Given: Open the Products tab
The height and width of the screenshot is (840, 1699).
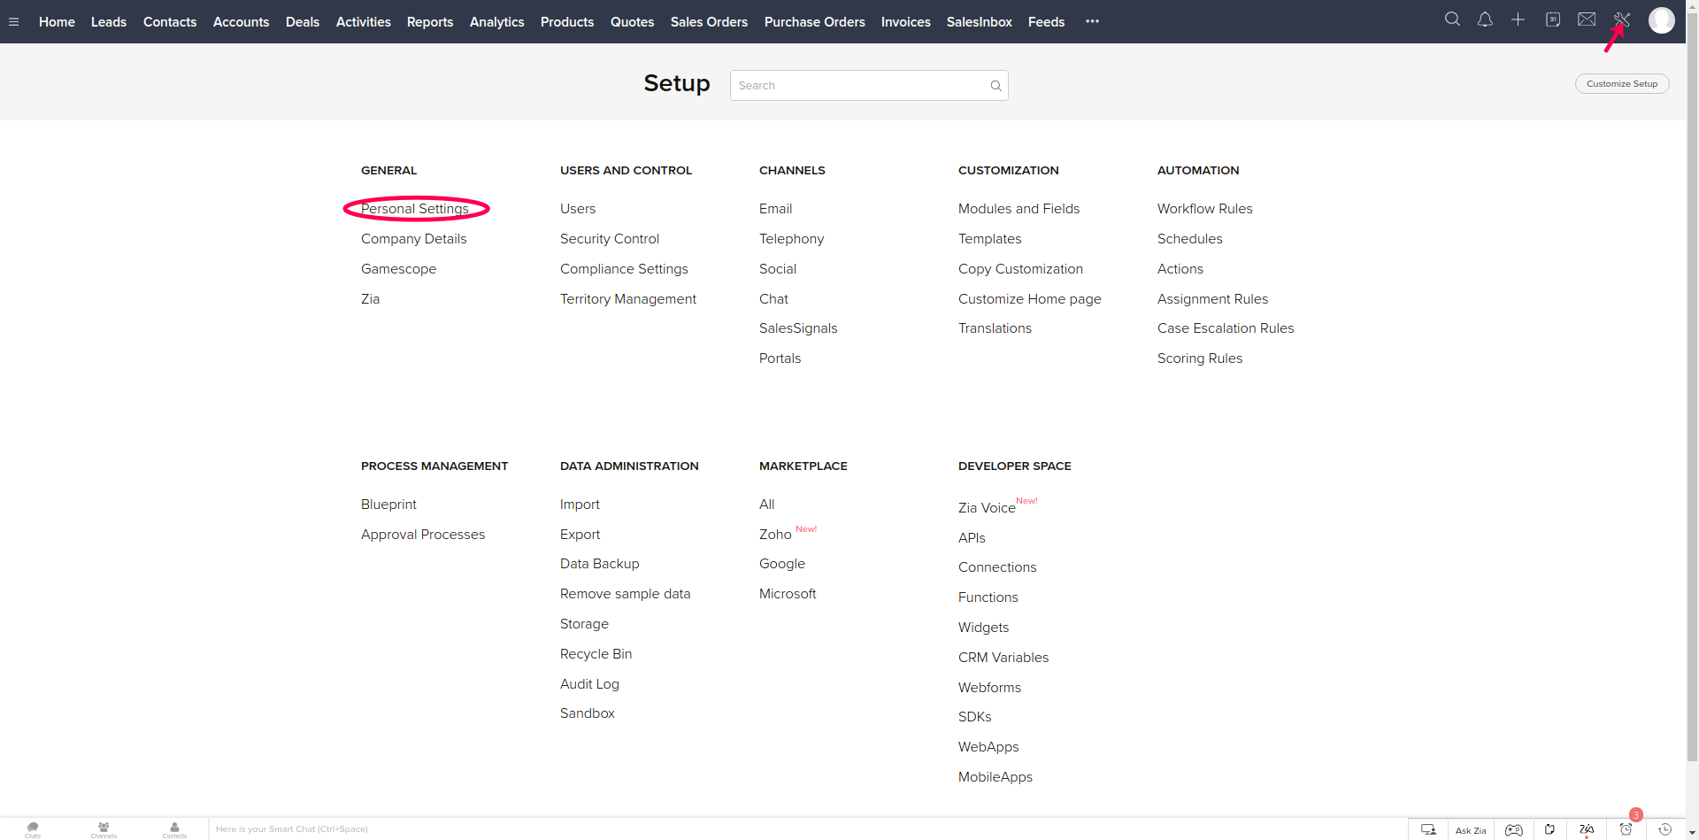Looking at the screenshot, I should (567, 22).
